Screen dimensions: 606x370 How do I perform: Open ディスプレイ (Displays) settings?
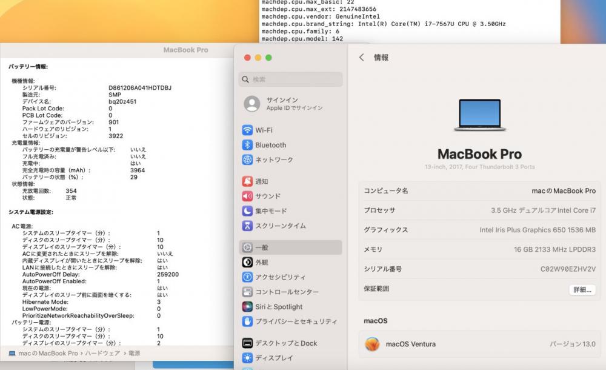pos(290,358)
